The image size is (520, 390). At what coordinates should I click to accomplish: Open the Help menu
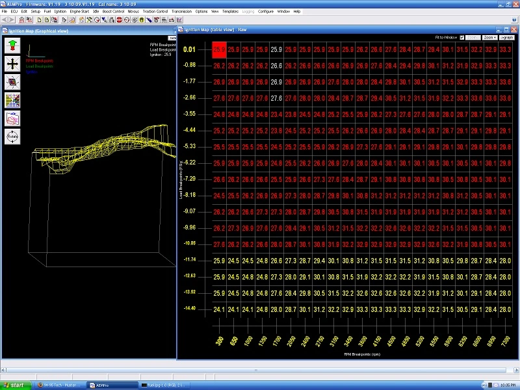(x=297, y=11)
